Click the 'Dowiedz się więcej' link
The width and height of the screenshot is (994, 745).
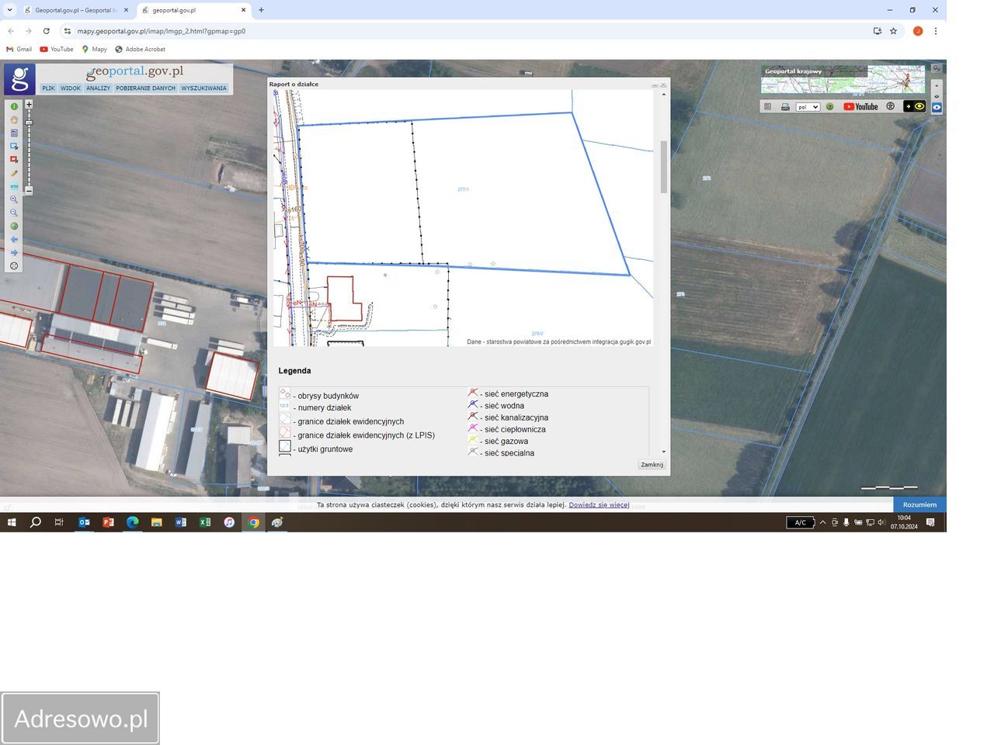point(599,504)
